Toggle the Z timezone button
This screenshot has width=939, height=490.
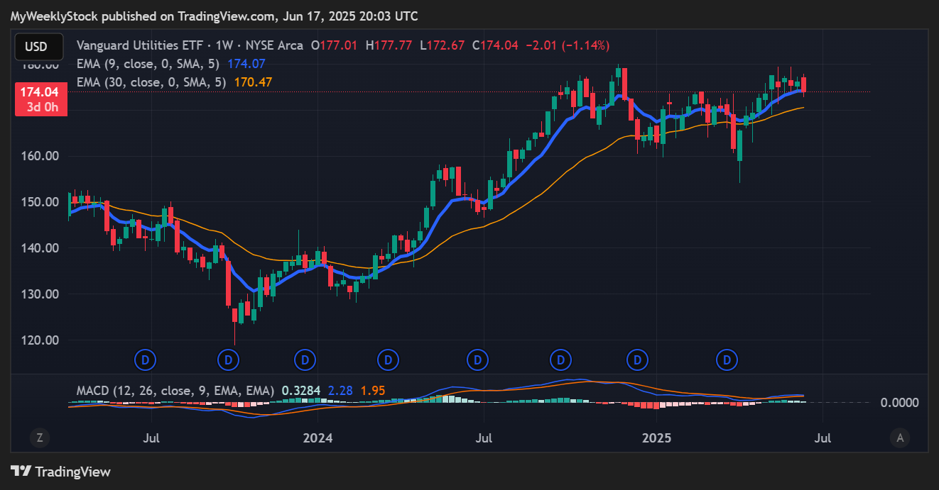tap(39, 438)
